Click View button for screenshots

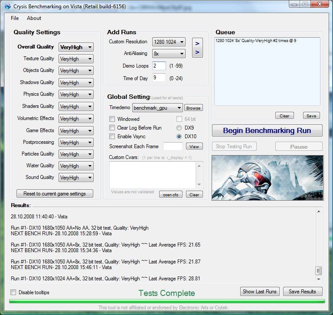coord(194,146)
